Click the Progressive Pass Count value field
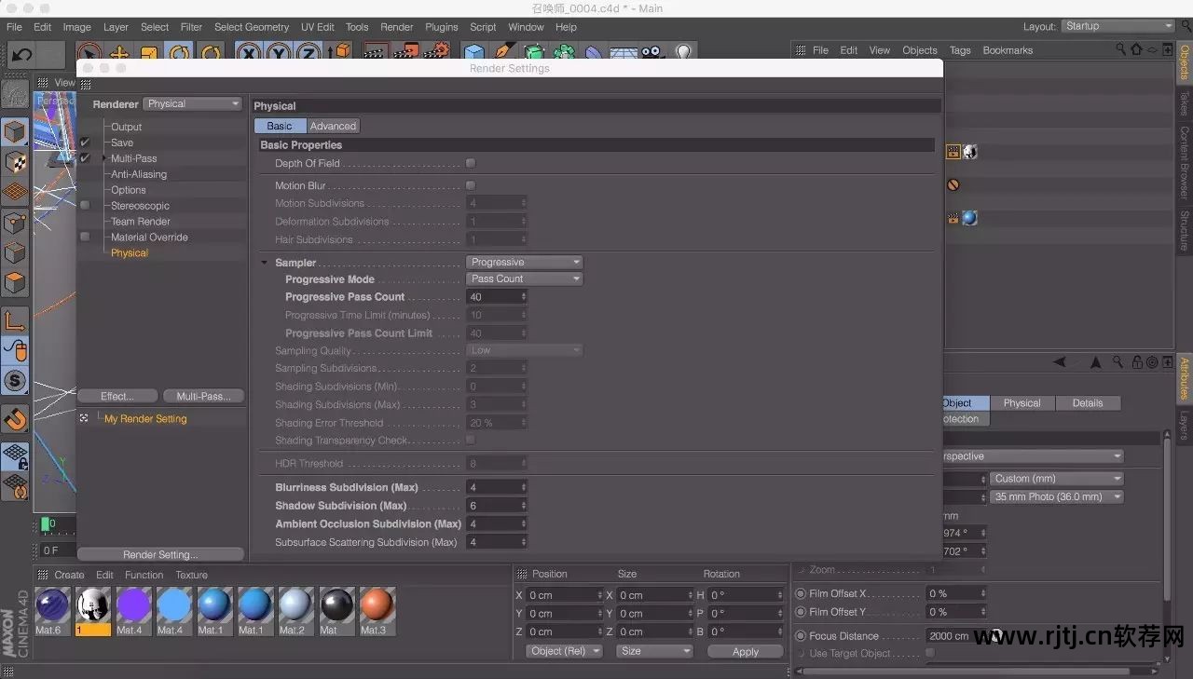The height and width of the screenshot is (679, 1193). (493, 297)
